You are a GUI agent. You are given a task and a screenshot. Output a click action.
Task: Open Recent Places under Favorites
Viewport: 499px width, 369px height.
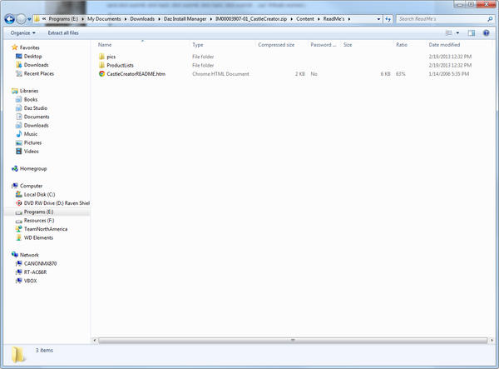39,73
